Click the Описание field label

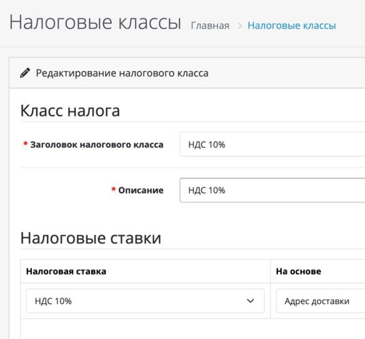pyautogui.click(x=141, y=190)
